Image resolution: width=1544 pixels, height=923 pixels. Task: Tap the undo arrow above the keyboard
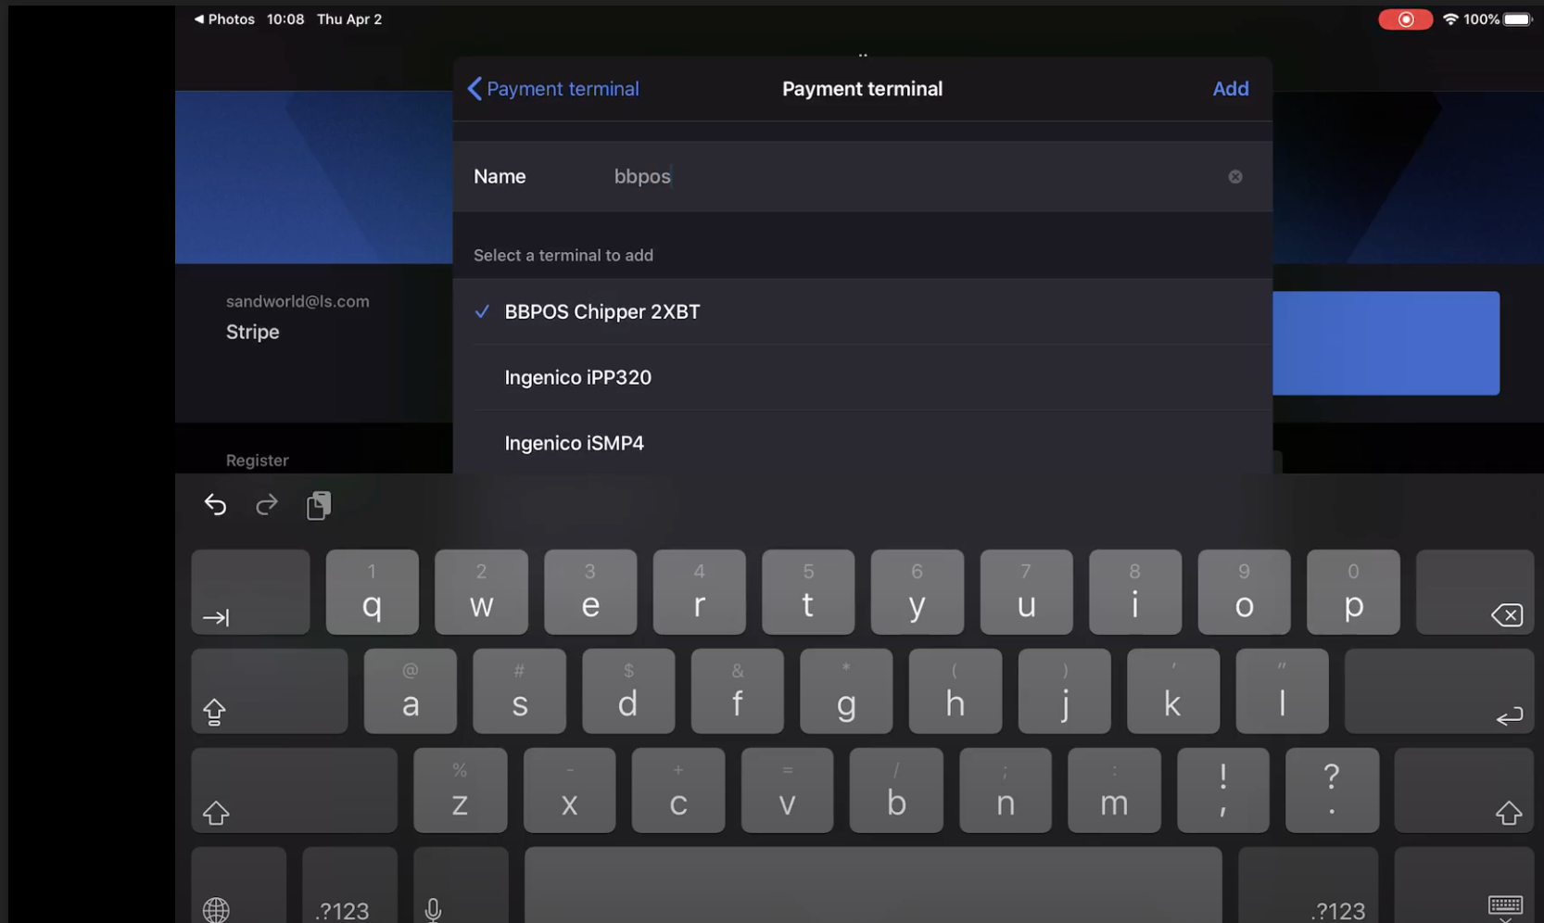point(215,504)
